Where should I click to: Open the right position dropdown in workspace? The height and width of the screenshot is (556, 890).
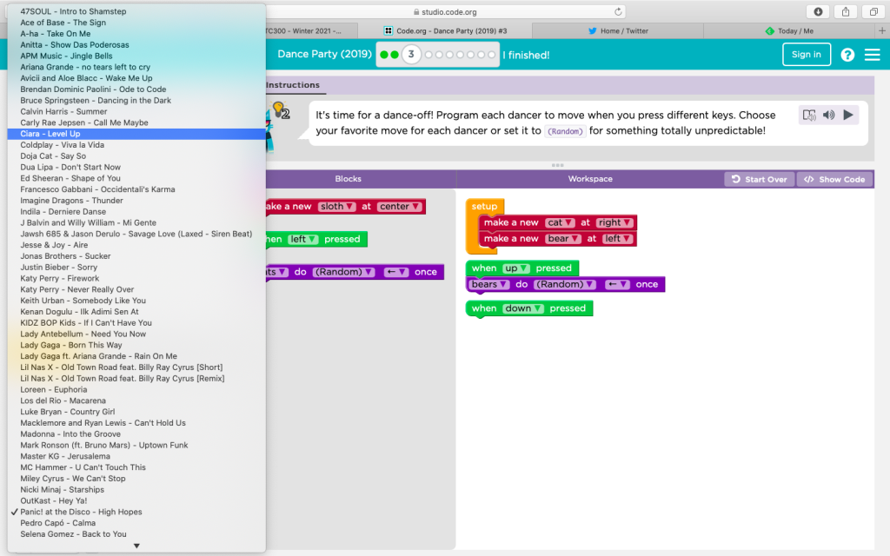(x=614, y=222)
